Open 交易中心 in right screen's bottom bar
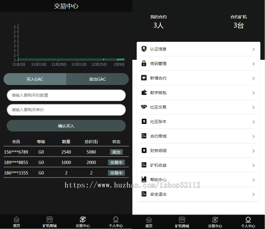 point(215,222)
